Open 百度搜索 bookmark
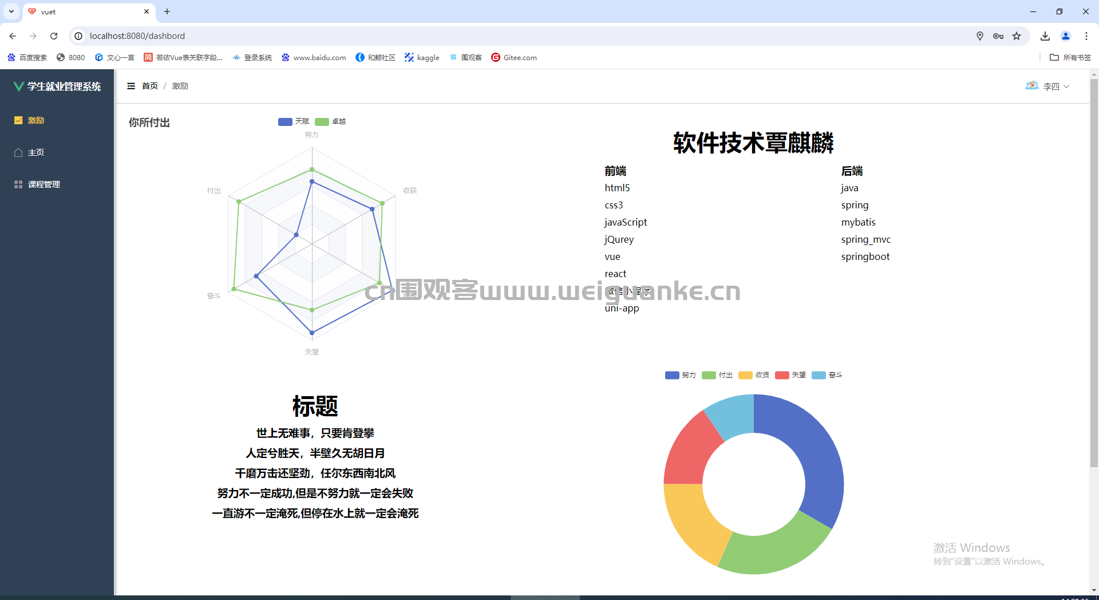This screenshot has width=1099, height=600. point(27,57)
